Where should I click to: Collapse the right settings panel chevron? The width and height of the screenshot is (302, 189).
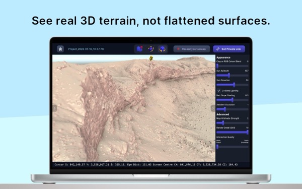(213, 108)
